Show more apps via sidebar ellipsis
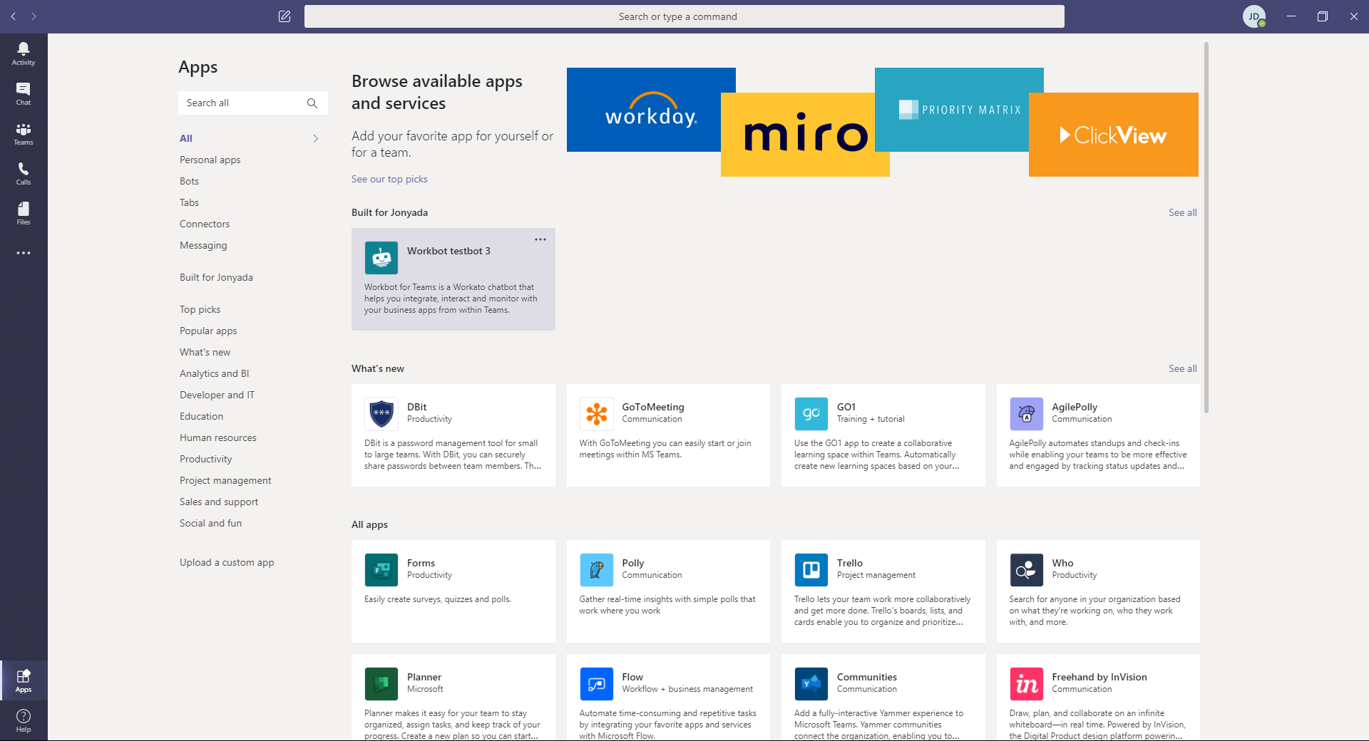Screen dimensions: 1369x741 (x=24, y=253)
